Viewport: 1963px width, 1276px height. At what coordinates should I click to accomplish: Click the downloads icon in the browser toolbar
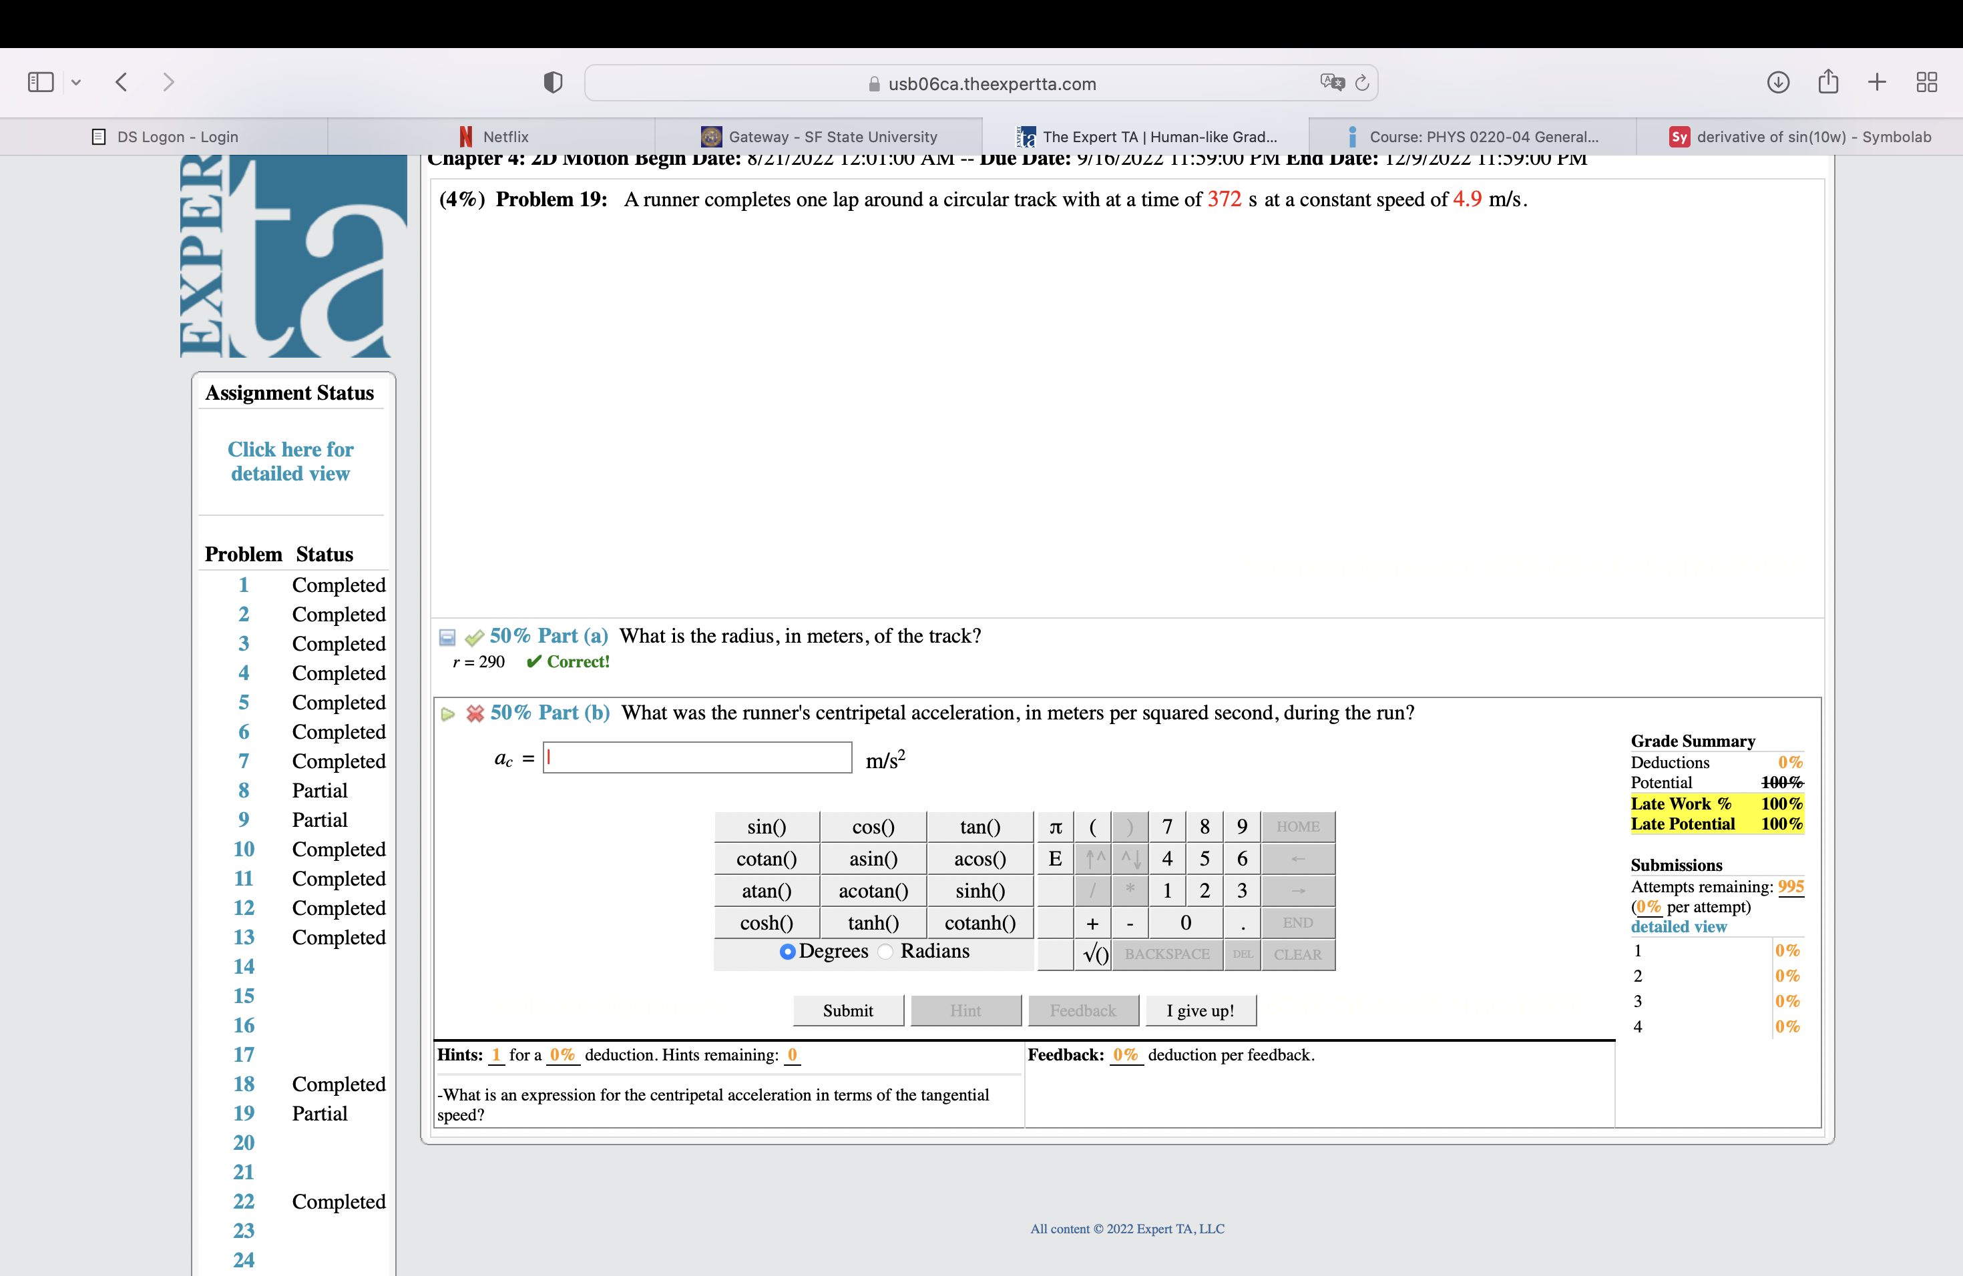pos(1779,81)
